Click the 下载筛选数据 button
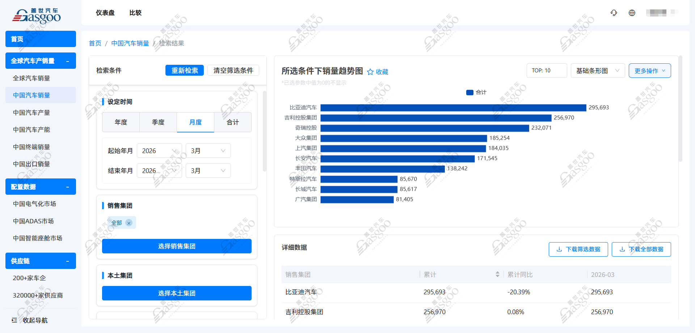 578,249
